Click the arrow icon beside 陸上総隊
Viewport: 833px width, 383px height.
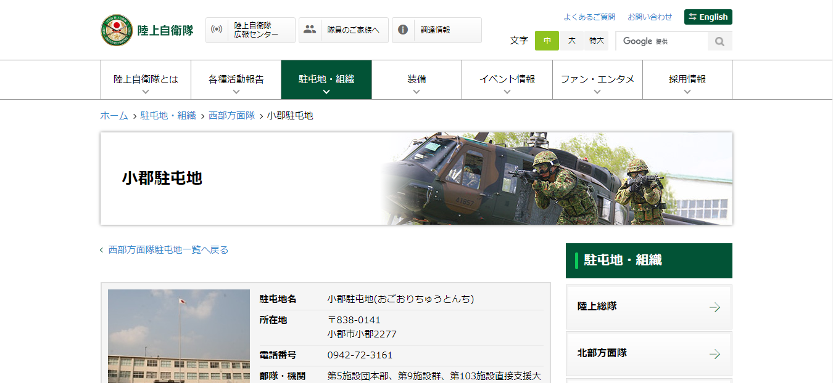click(x=715, y=307)
